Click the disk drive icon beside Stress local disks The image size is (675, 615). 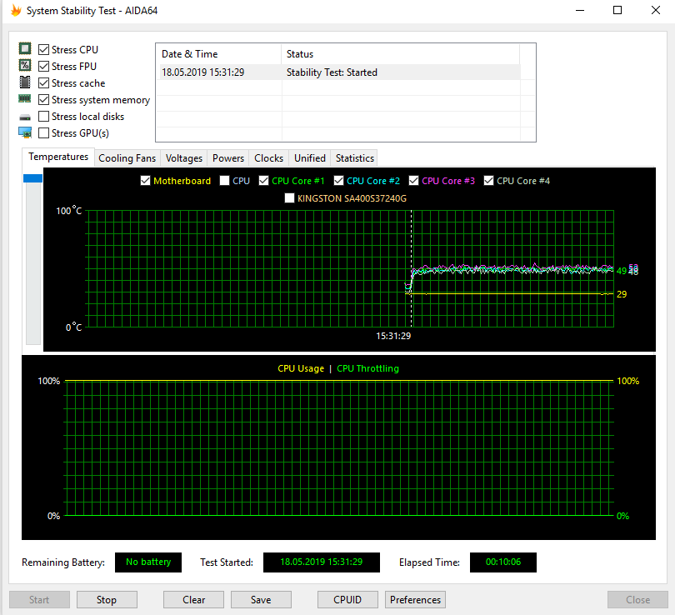point(25,117)
